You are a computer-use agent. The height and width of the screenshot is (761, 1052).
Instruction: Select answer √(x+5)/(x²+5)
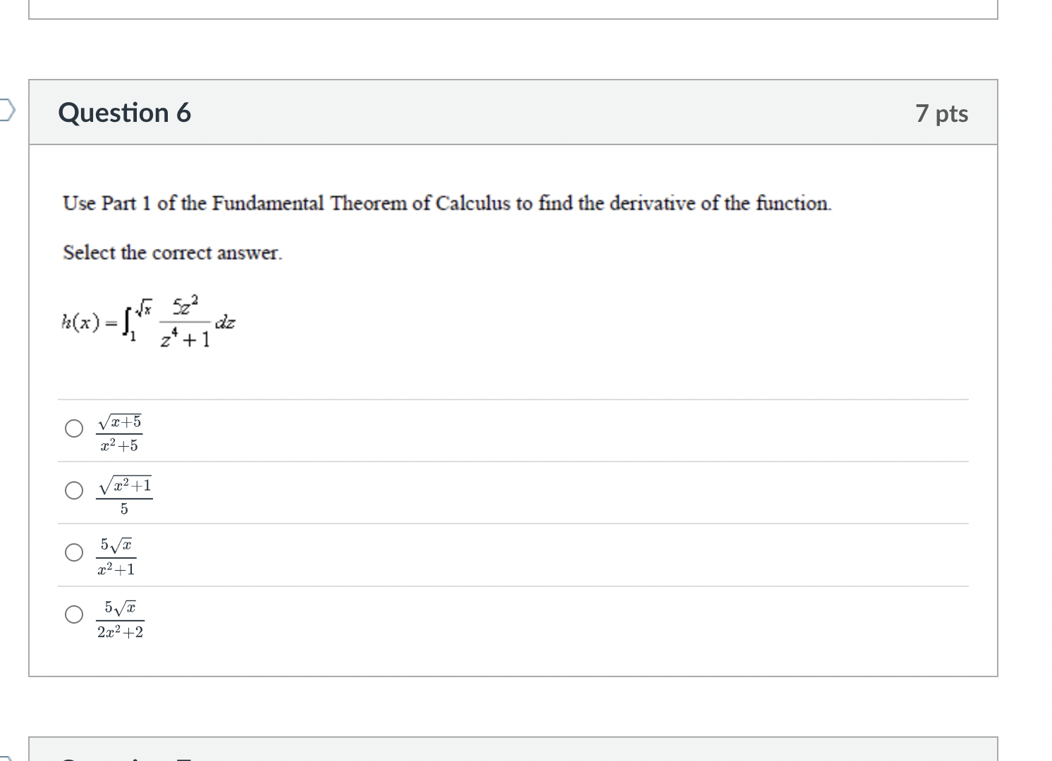point(73,428)
